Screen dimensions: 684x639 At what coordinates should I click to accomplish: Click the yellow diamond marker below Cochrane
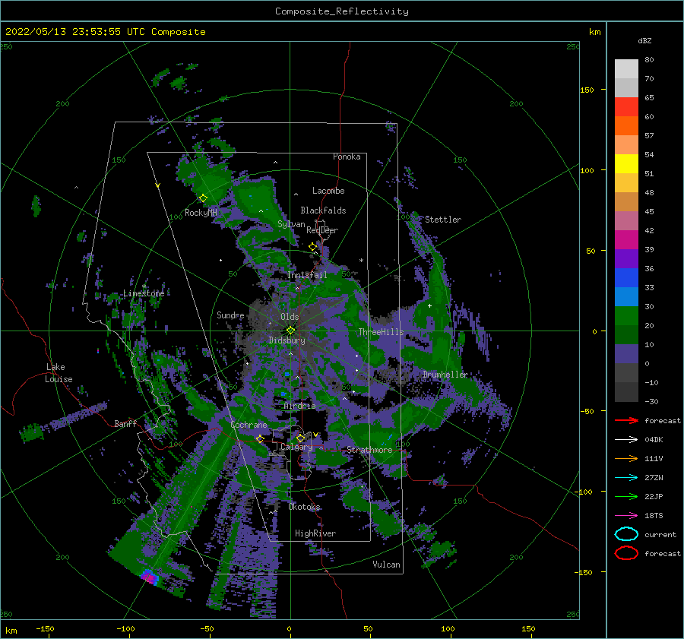point(260,438)
